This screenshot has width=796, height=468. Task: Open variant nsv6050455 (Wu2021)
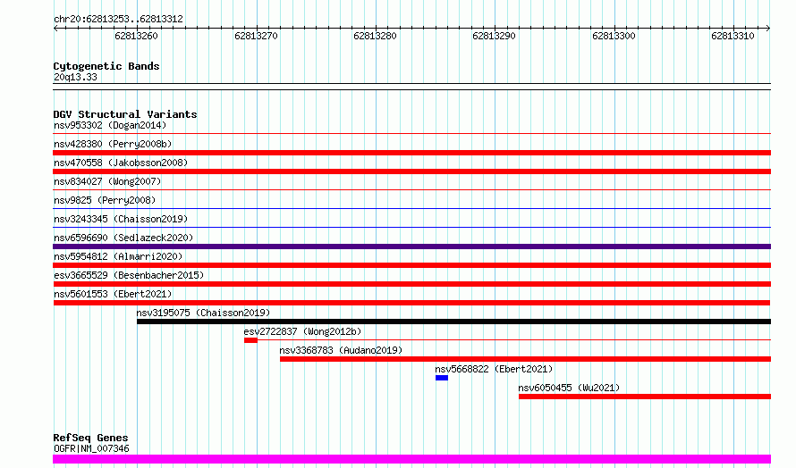coord(569,388)
